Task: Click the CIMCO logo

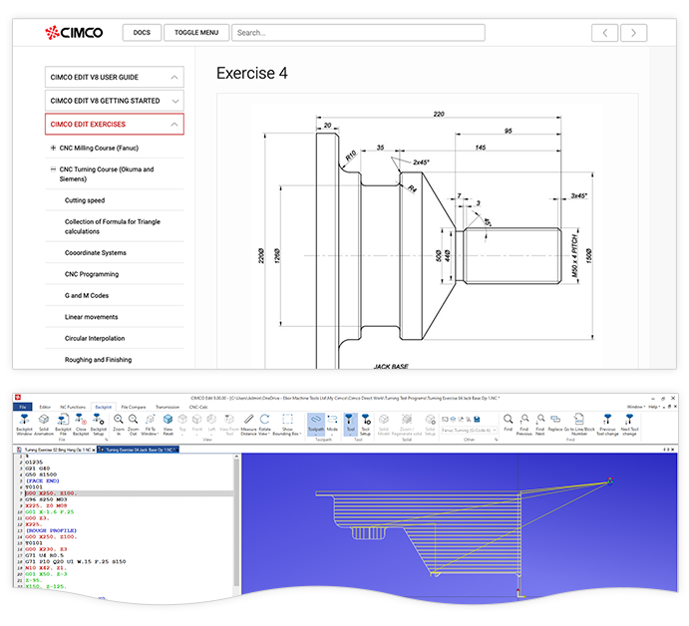Action: tap(74, 33)
